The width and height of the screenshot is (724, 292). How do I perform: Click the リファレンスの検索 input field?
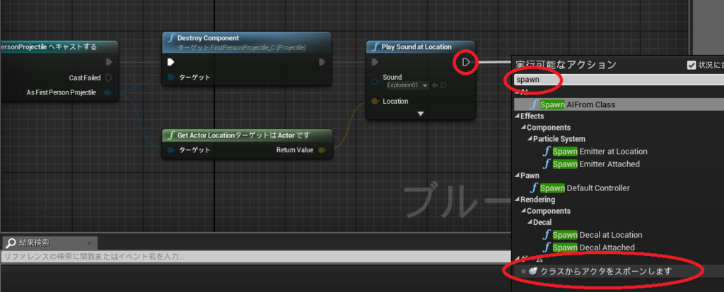click(x=256, y=257)
